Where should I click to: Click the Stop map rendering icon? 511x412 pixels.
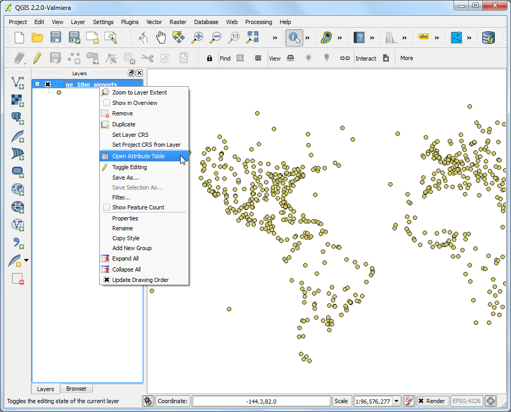[x=409, y=401]
